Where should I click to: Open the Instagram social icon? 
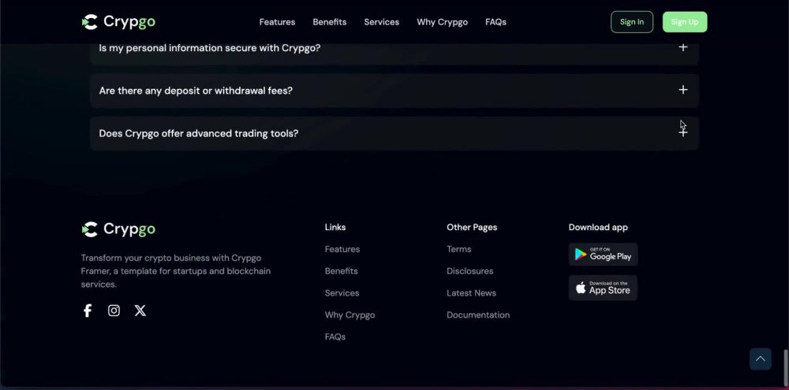point(114,310)
